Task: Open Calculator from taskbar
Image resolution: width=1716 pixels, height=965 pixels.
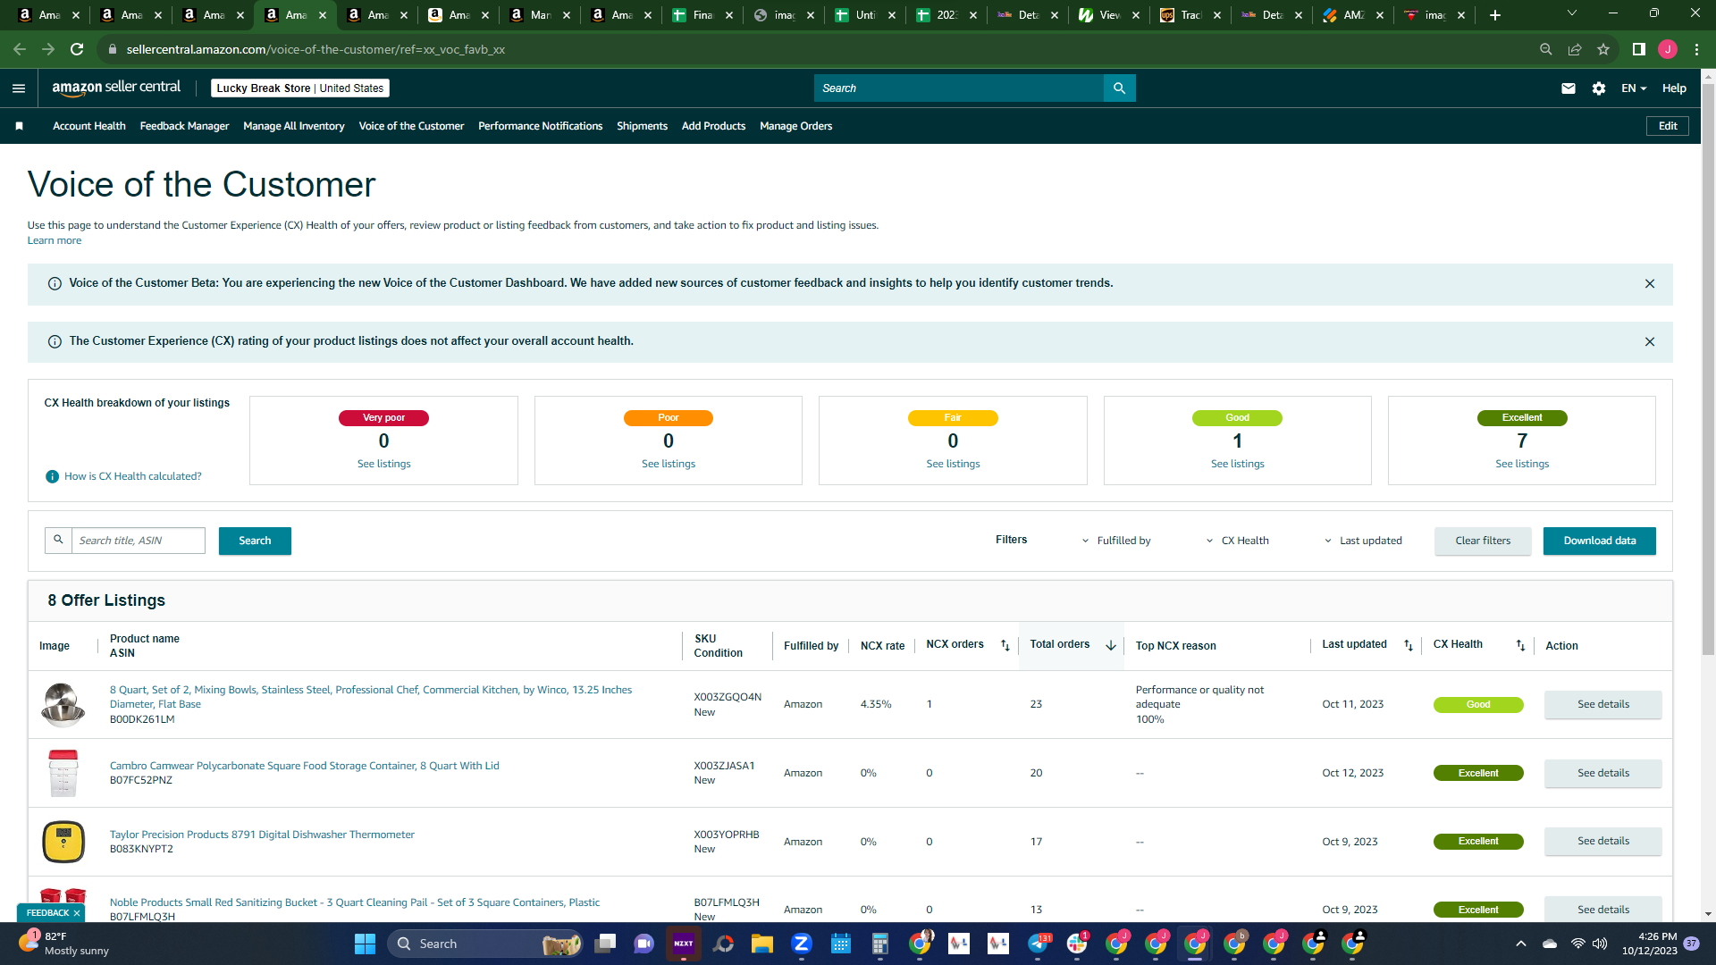Action: pos(879,944)
